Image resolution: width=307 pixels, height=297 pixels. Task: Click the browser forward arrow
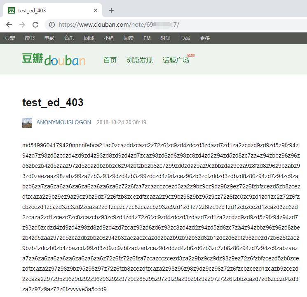tap(22, 25)
